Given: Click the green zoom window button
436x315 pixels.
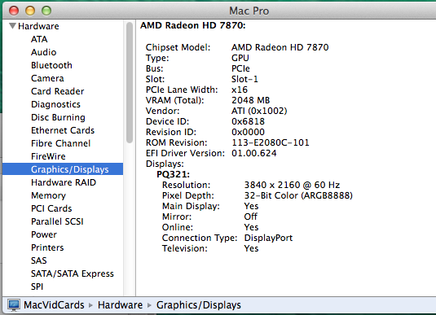Looking at the screenshot, I should 46,11.
